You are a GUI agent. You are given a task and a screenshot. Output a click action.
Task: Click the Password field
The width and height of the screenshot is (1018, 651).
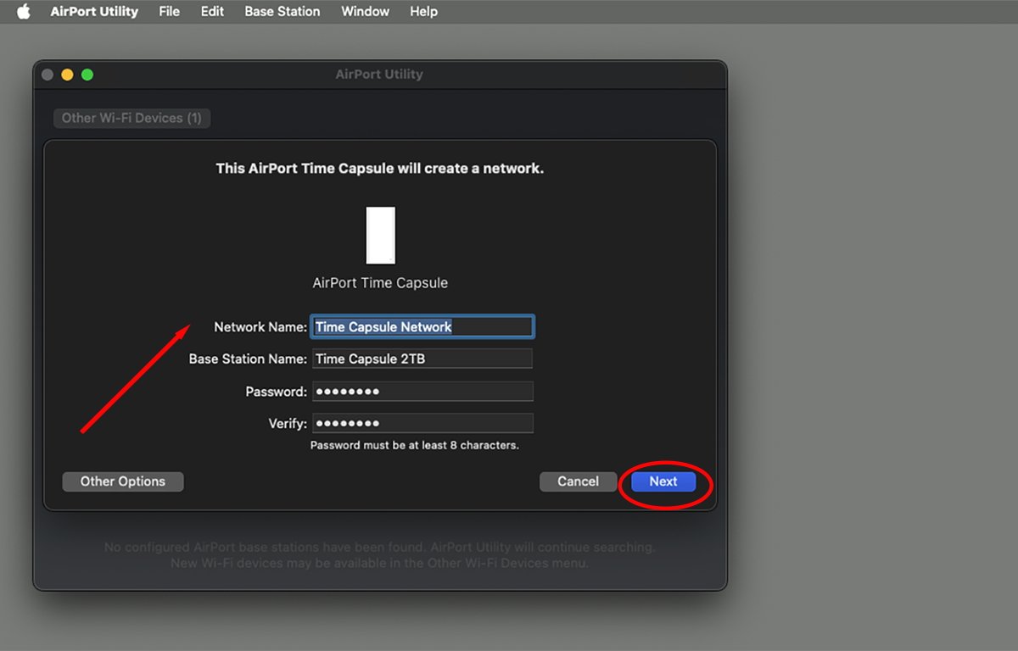422,392
